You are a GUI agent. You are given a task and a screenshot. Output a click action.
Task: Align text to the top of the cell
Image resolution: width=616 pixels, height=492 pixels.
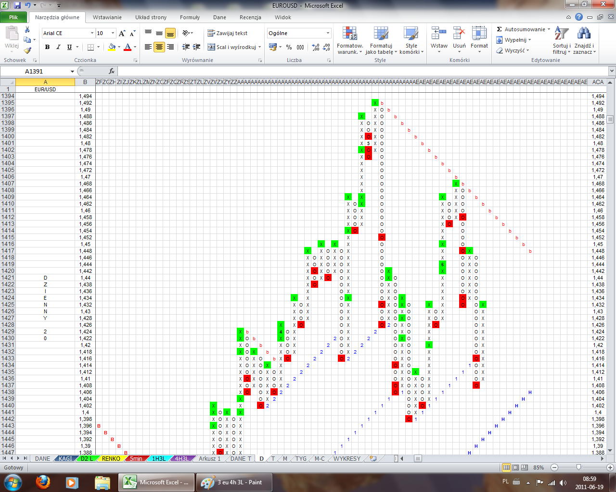click(148, 33)
